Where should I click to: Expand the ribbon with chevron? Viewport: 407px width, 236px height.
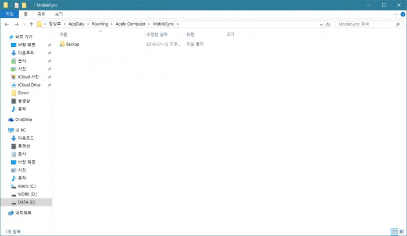tap(394, 13)
